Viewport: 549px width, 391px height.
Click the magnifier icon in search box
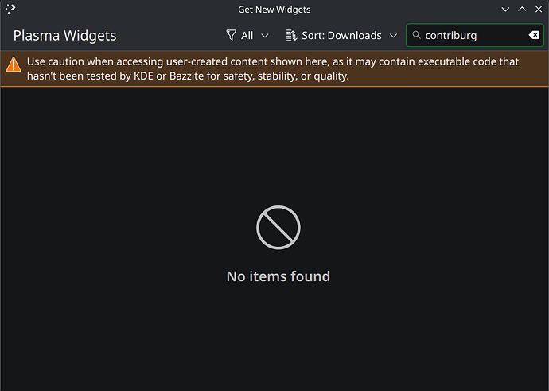(416, 35)
